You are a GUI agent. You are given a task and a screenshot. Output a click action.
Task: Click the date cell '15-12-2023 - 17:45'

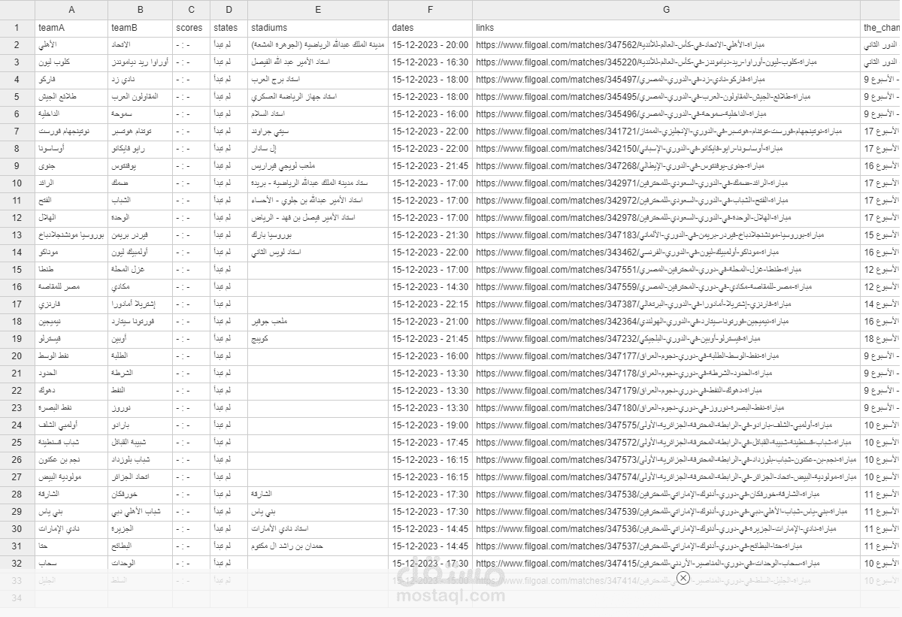[x=430, y=443]
